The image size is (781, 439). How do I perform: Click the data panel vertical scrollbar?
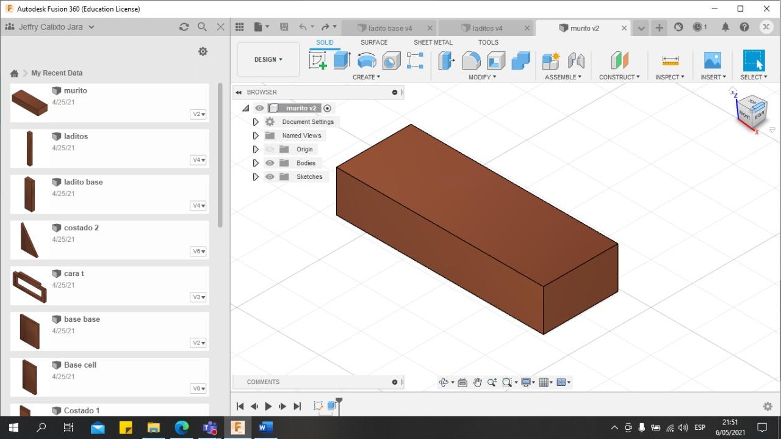tap(220, 156)
